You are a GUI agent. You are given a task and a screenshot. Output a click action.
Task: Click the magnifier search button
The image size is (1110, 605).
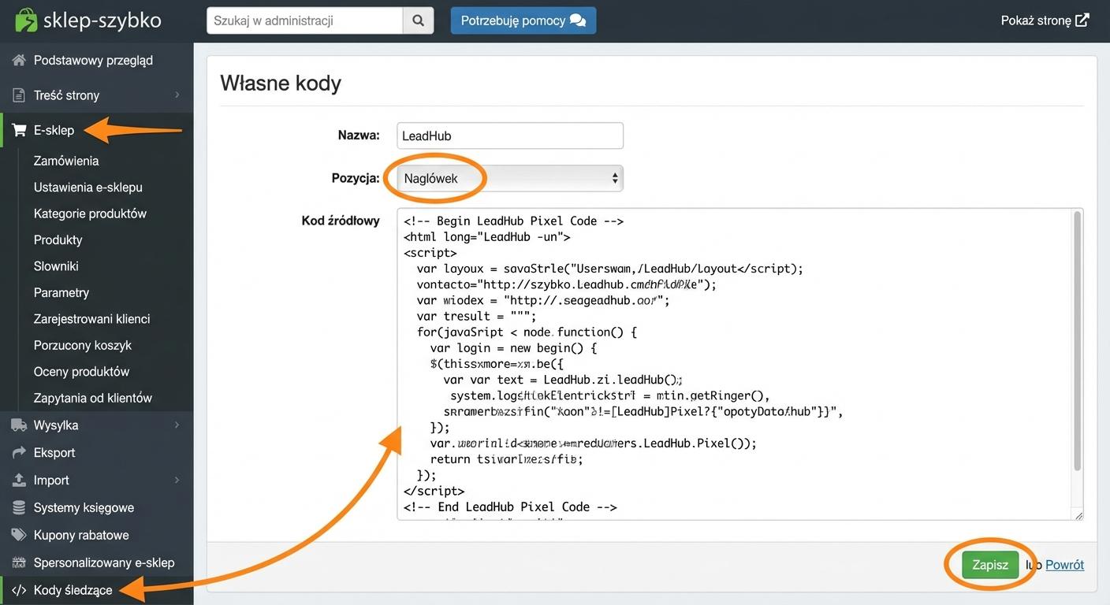click(418, 20)
